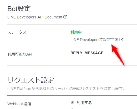Click the Bot設定 section heading
The width and height of the screenshot is (137, 109).
[19, 9]
